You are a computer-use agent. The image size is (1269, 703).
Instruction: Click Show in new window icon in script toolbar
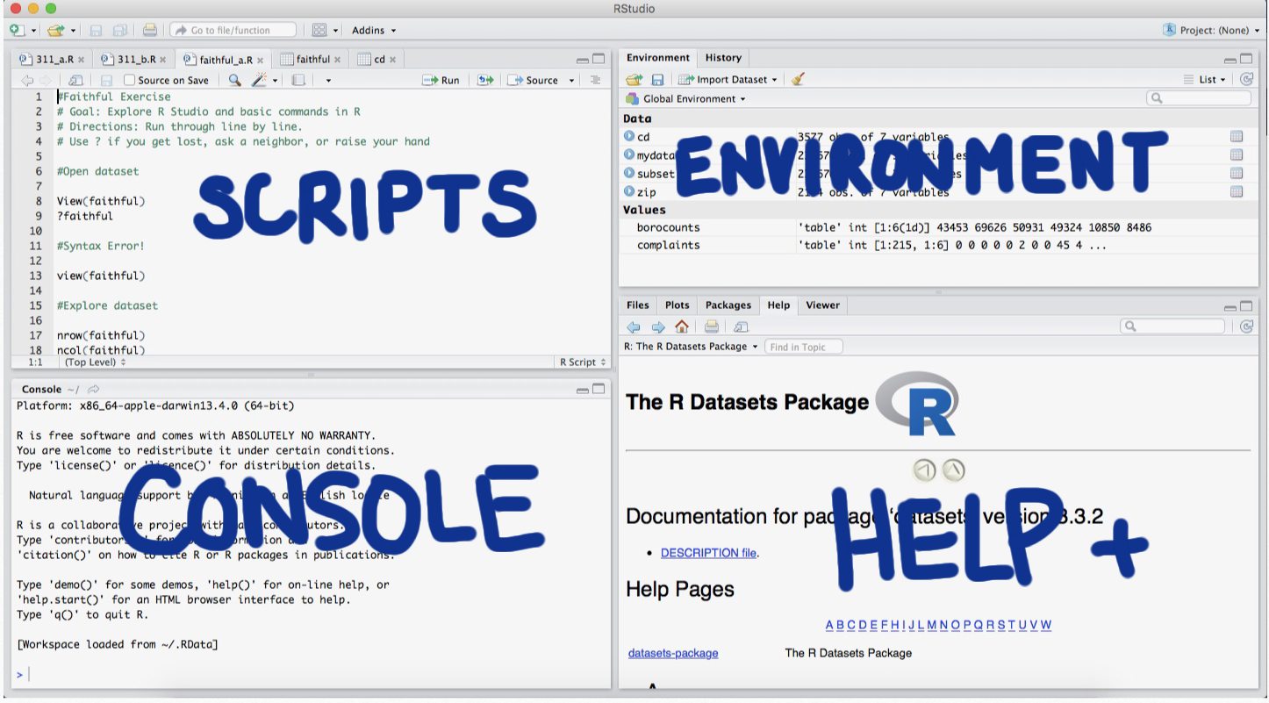click(x=75, y=80)
